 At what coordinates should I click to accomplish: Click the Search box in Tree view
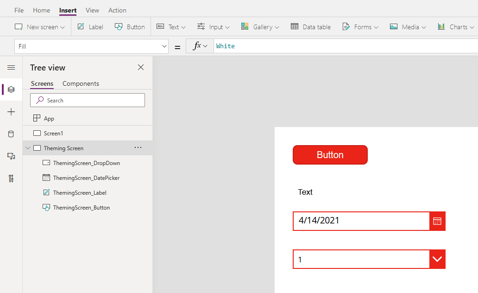[88, 100]
